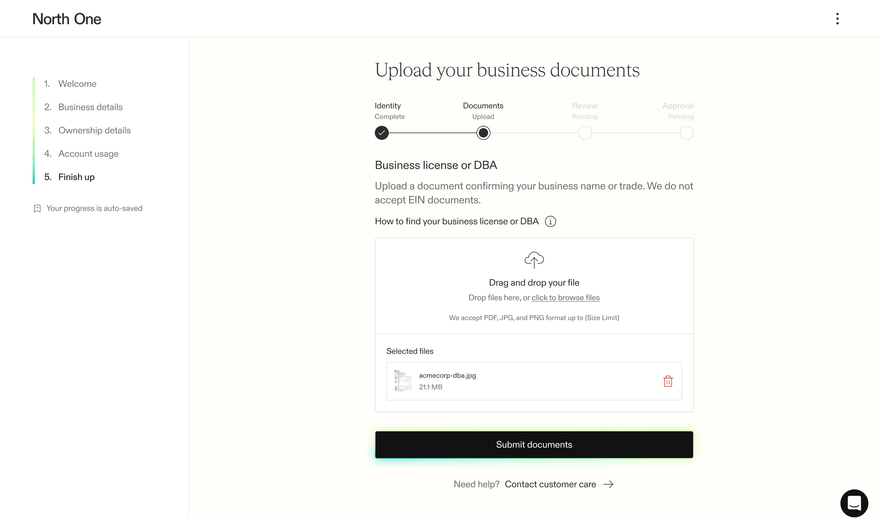Viewport: 880px width, 529px height.
Task: Click the Selected files label
Action: coord(409,351)
